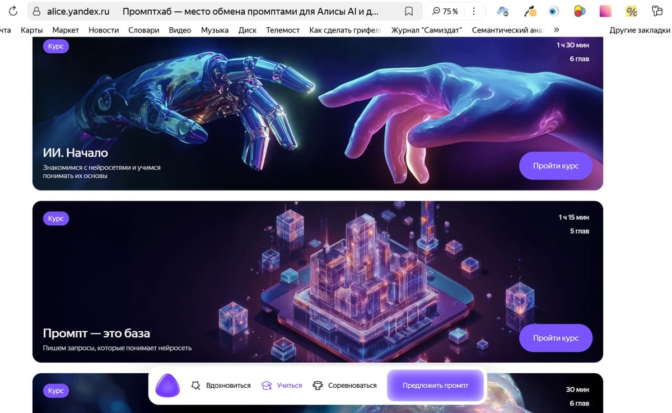
Task: Click the three colored circles extension icon
Action: point(580,11)
